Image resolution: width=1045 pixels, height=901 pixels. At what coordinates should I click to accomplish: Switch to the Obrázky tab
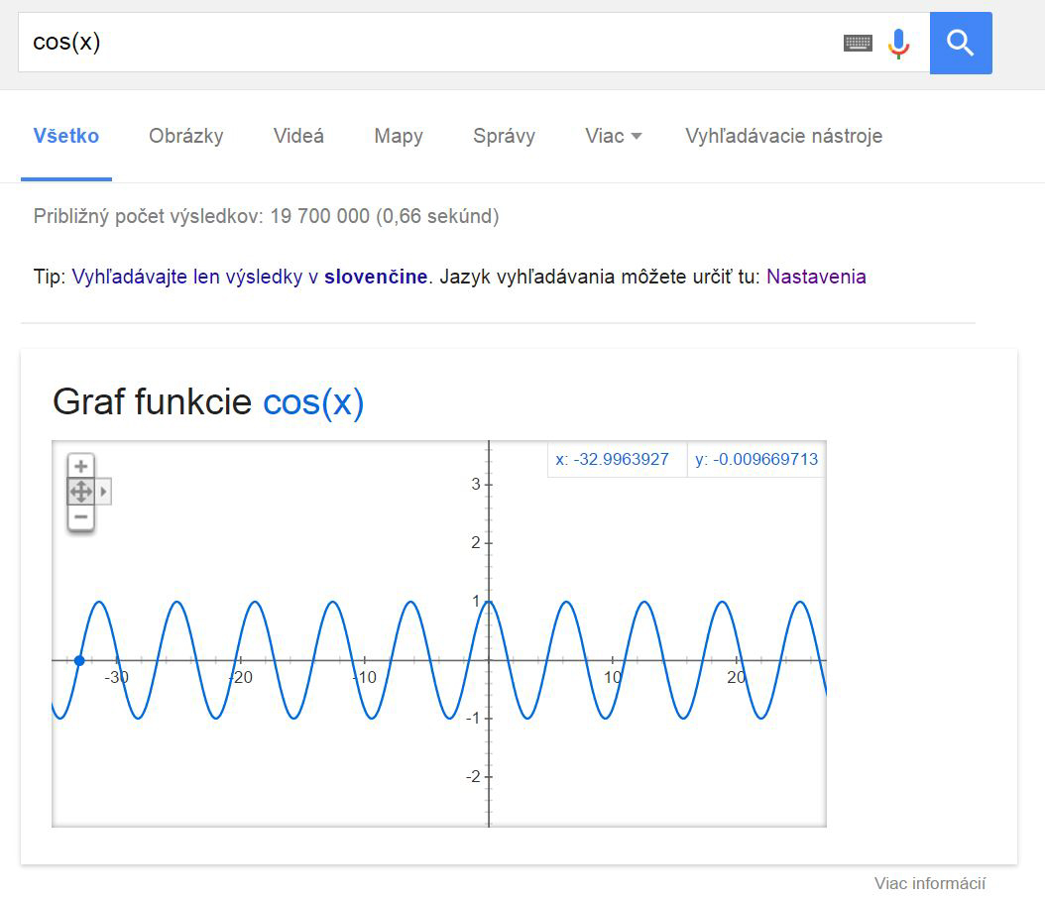186,136
